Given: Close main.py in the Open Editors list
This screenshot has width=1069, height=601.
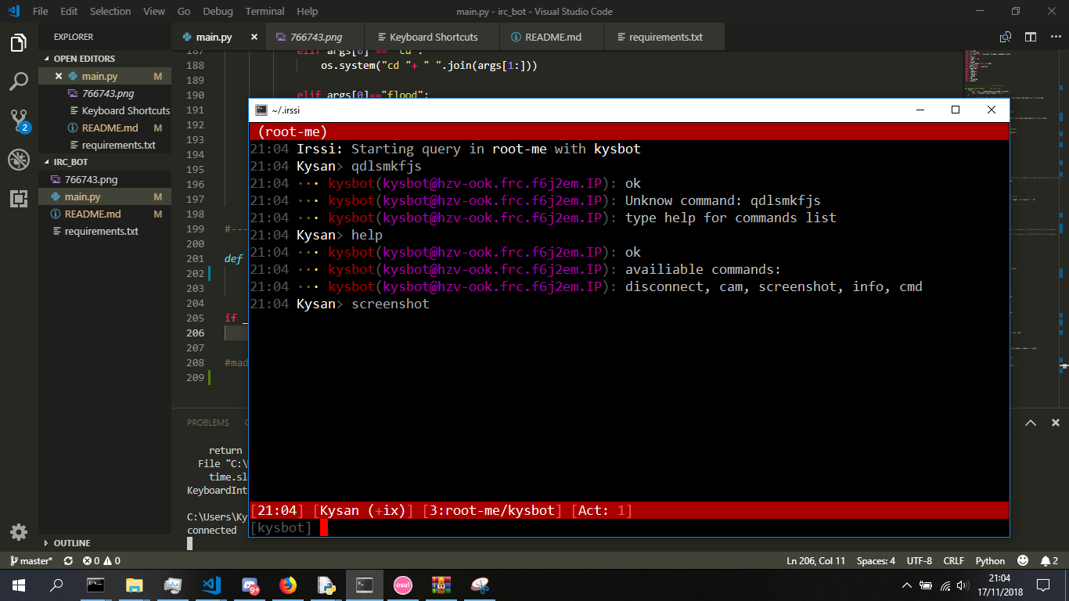Looking at the screenshot, I should pyautogui.click(x=59, y=76).
